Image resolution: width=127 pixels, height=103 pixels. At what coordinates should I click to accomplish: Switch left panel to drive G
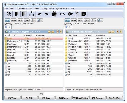coord(33,20)
